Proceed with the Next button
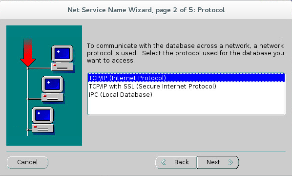 [x=218, y=162]
